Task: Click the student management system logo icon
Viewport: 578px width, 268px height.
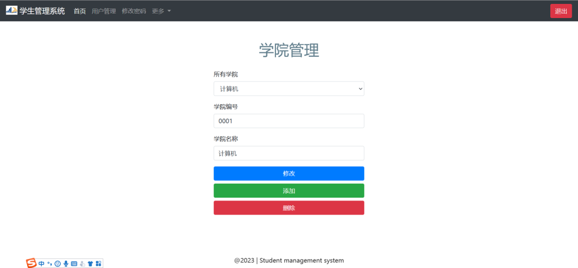Action: (11, 10)
